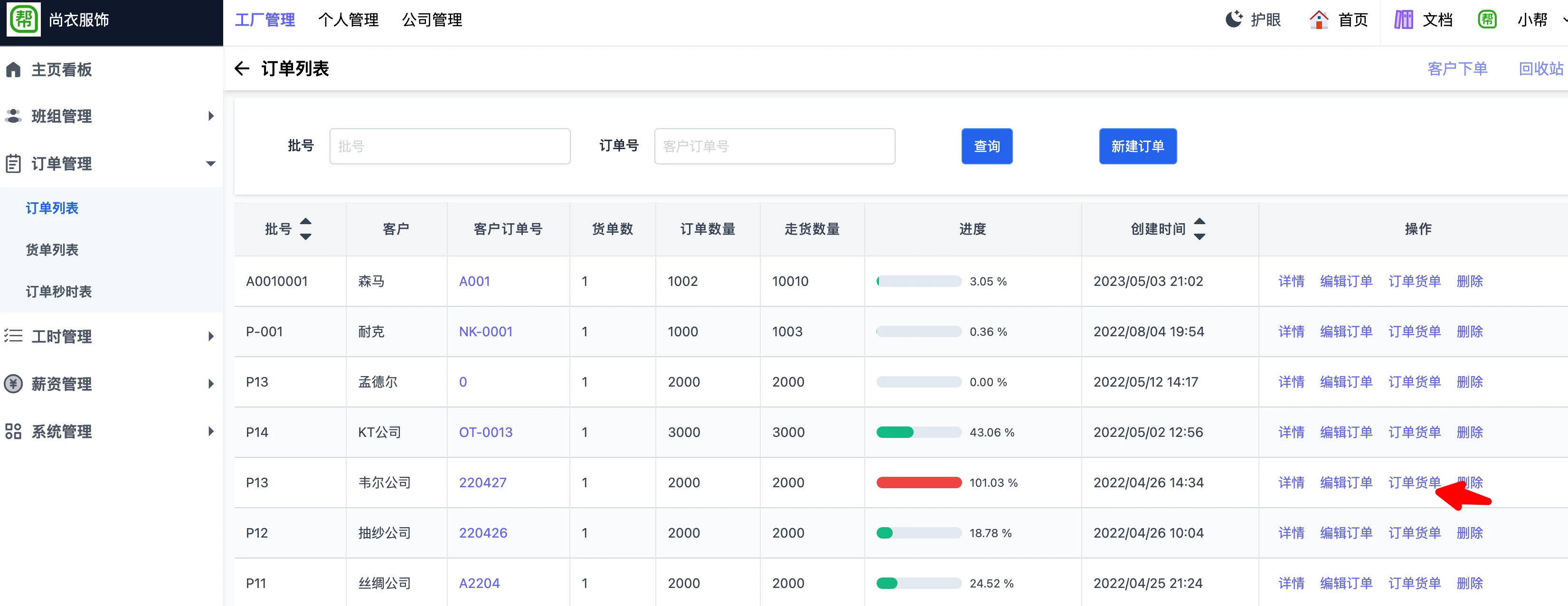This screenshot has height=606, width=1568.
Task: Click the 班组管理 team icon in sidebar
Action: pyautogui.click(x=13, y=116)
